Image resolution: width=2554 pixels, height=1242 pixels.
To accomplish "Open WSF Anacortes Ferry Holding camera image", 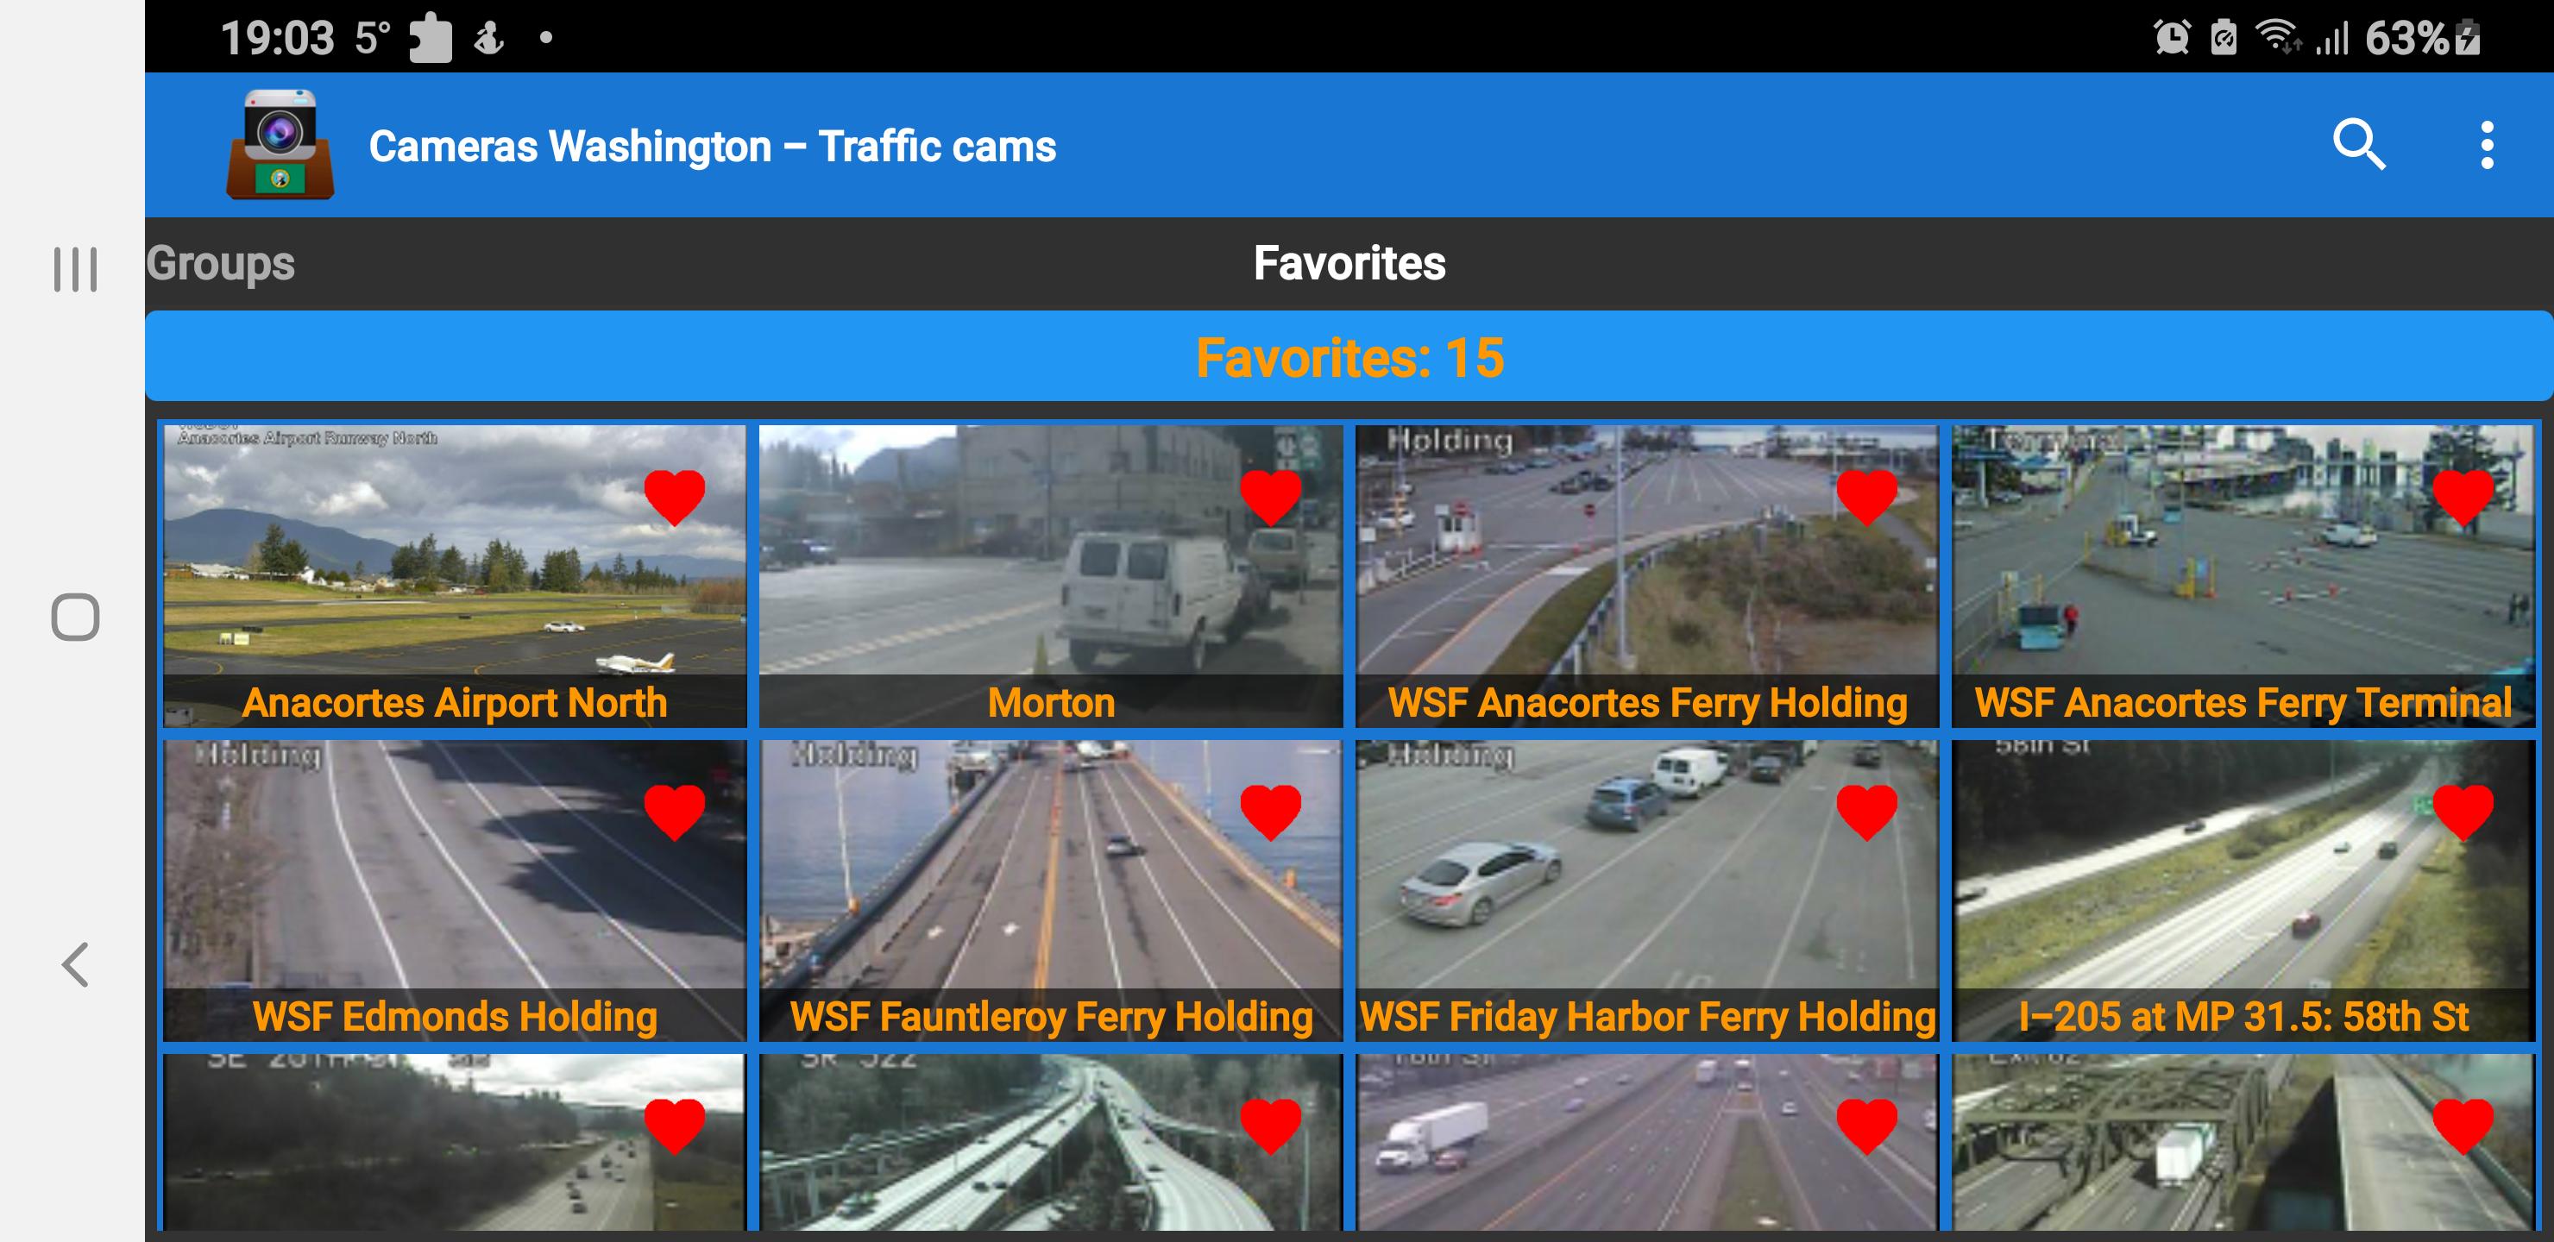I will [1647, 576].
